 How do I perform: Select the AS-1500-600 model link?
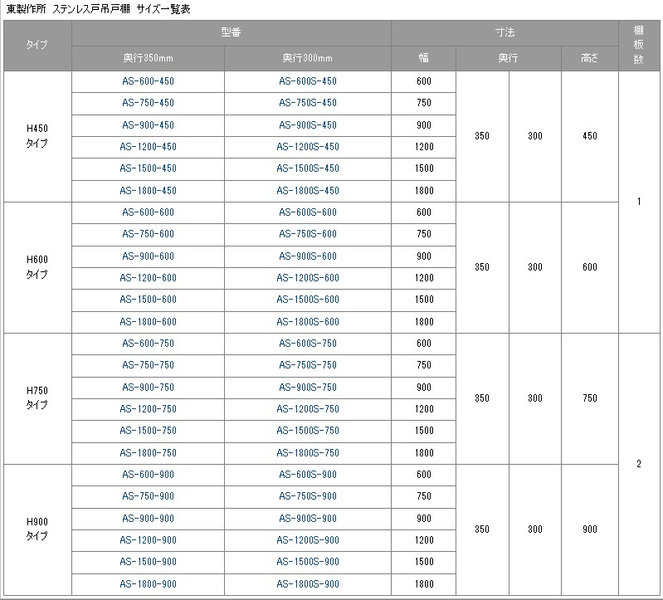148,300
